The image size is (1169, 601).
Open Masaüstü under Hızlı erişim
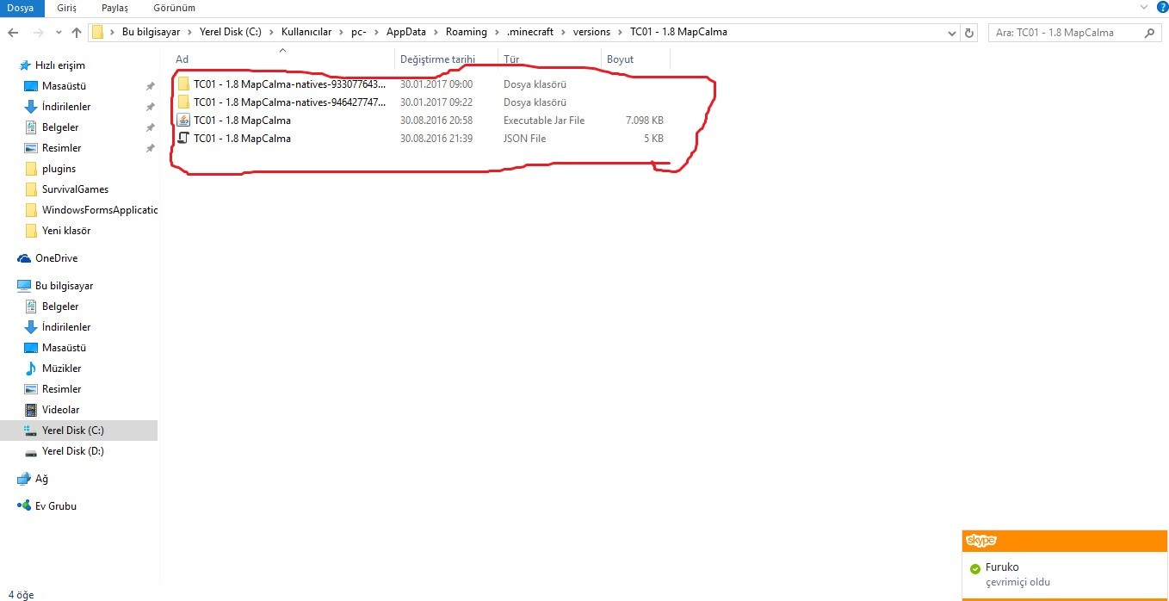[64, 86]
